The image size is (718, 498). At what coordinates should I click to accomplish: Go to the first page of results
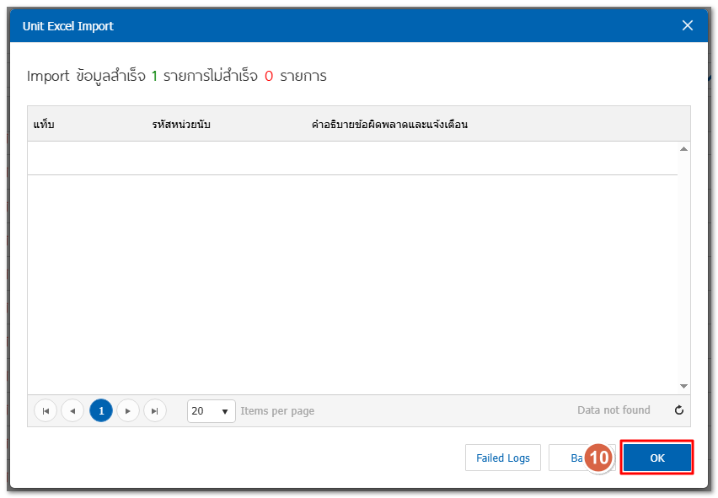(46, 411)
